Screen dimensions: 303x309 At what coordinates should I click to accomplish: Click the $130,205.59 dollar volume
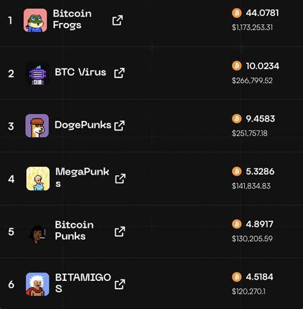tap(252, 239)
